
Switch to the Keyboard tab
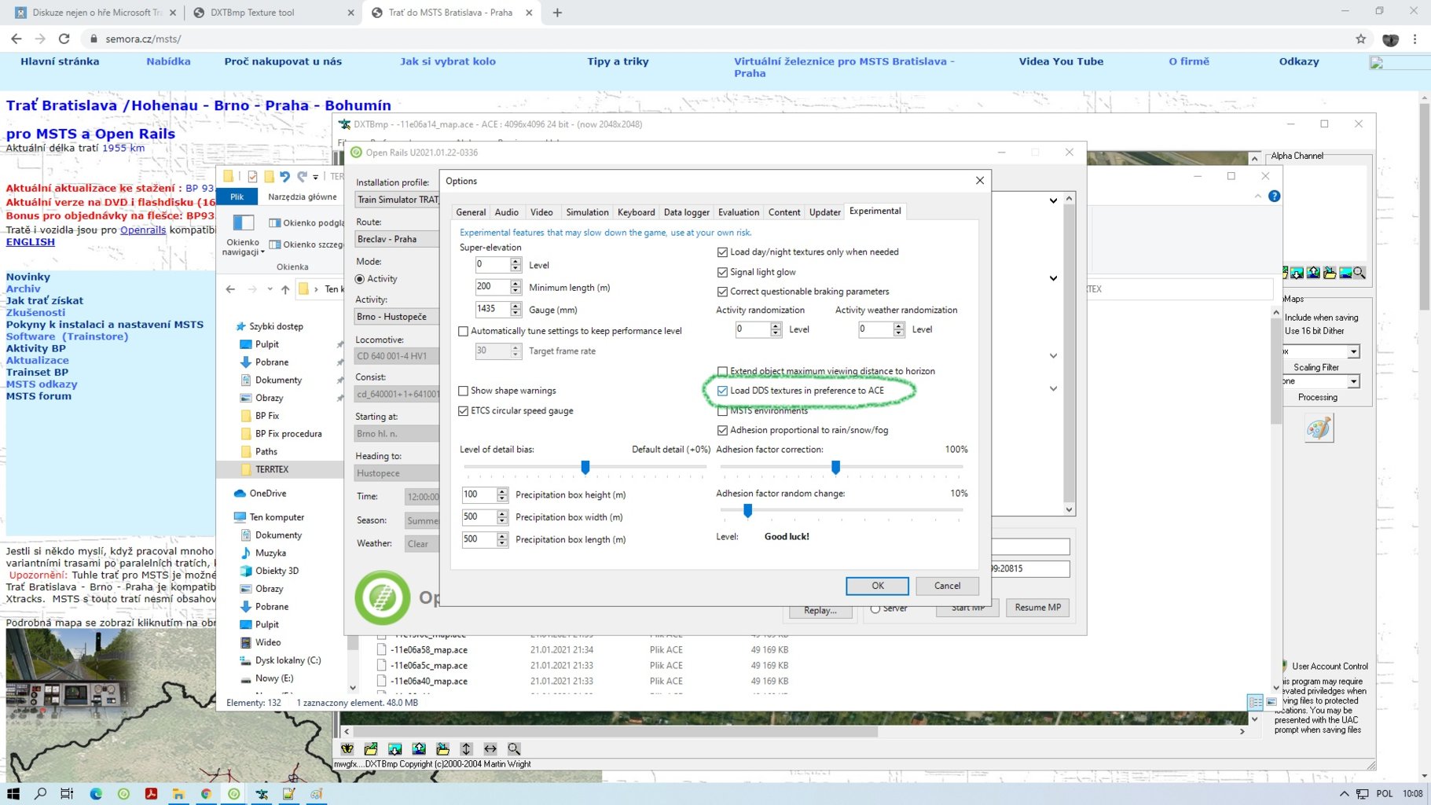(636, 212)
